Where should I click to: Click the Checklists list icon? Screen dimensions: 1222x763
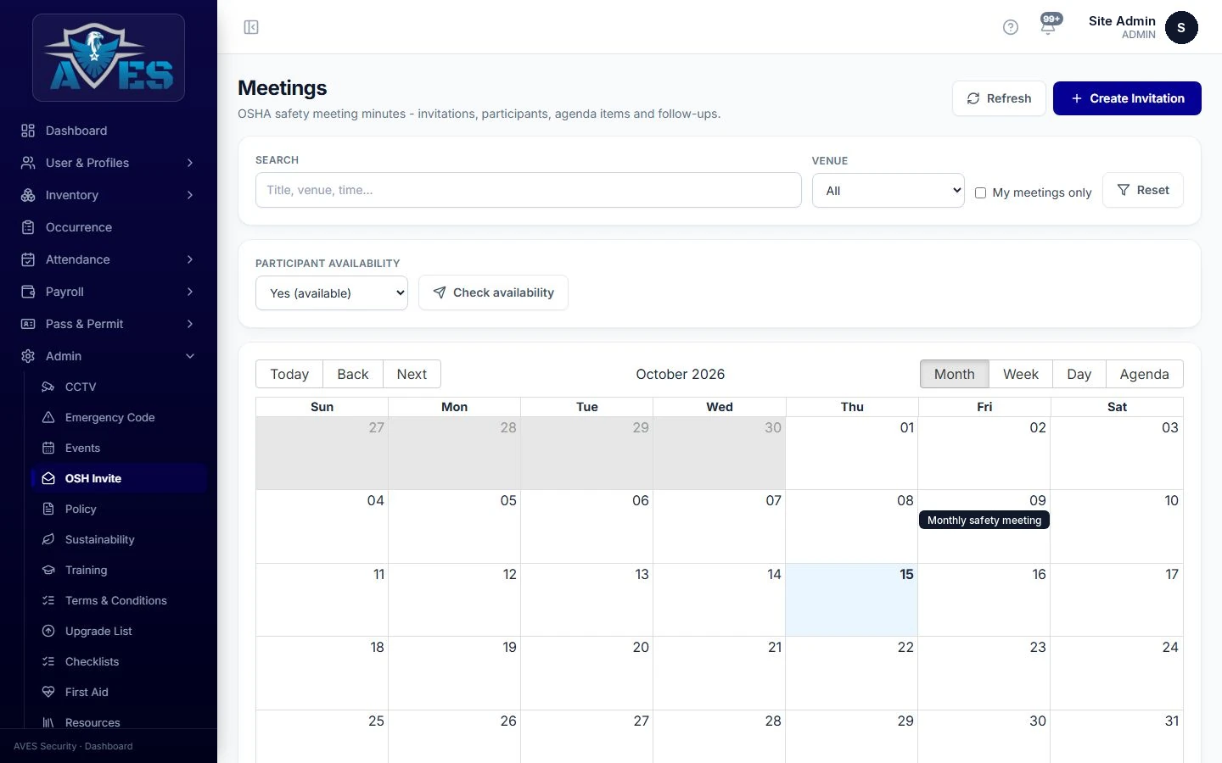48,661
